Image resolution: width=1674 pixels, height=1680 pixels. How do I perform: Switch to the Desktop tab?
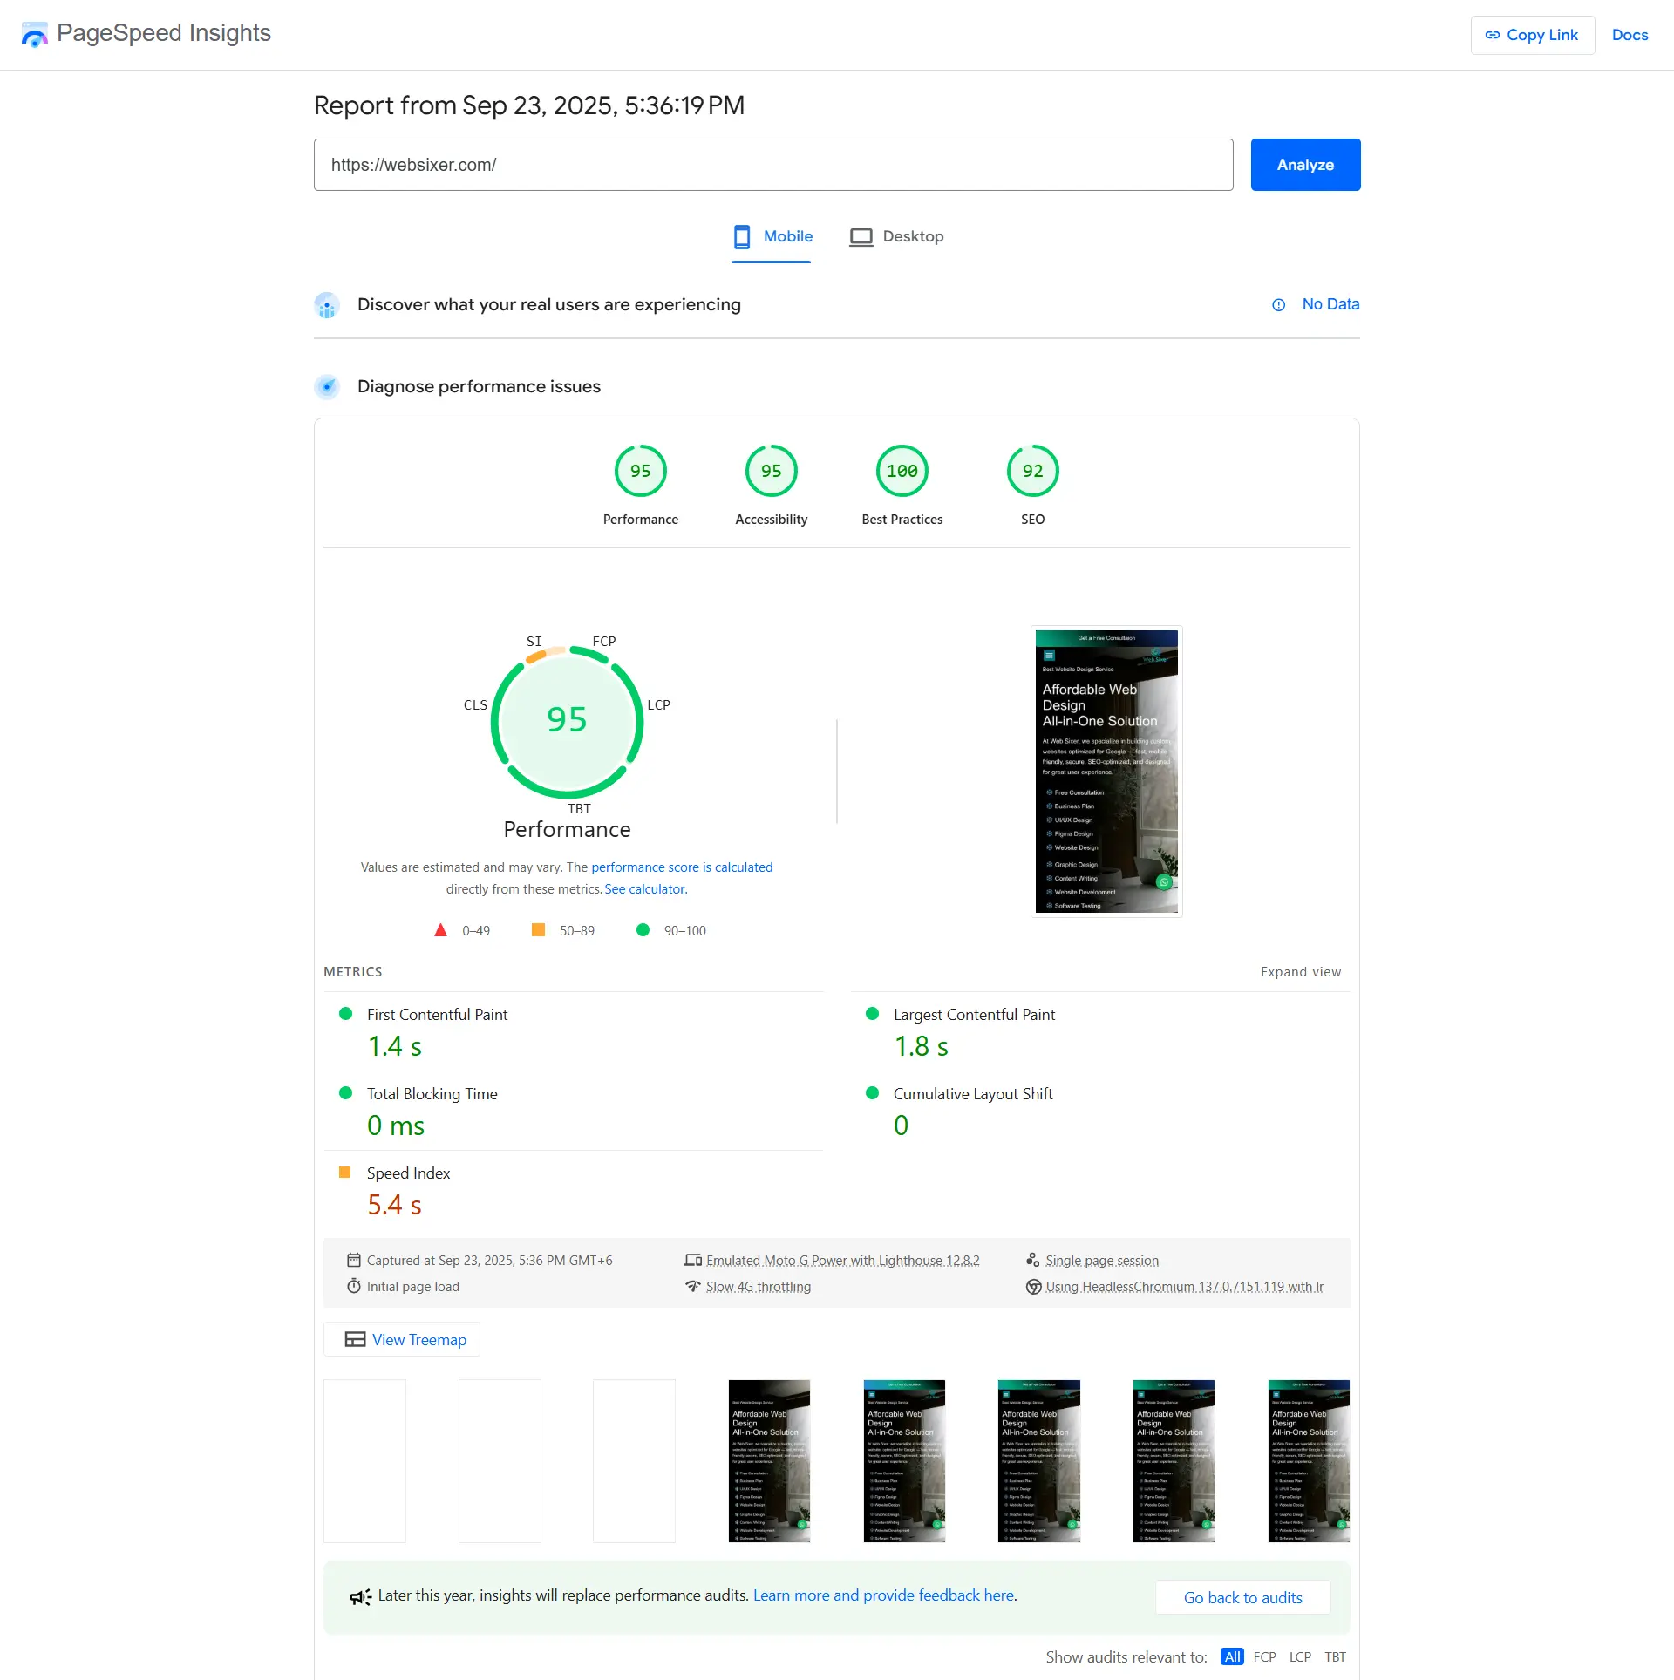(896, 236)
